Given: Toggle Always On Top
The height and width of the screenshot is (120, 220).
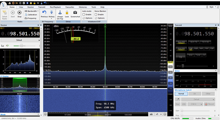Looking at the screenshot, I should click(60, 15).
